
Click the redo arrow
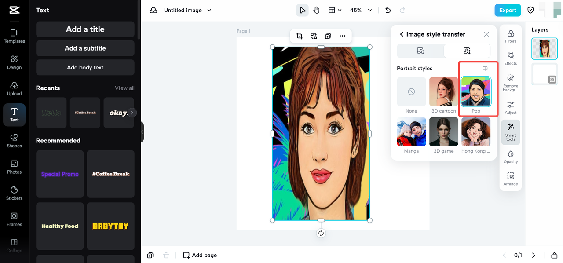402,10
